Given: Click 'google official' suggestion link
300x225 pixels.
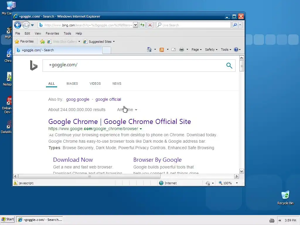Looking at the screenshot, I should tap(108, 100).
